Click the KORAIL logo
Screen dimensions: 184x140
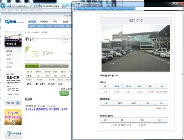click(14, 22)
